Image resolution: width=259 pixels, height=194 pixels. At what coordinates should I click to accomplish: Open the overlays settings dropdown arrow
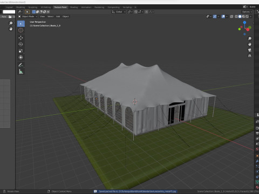click(x=227, y=17)
